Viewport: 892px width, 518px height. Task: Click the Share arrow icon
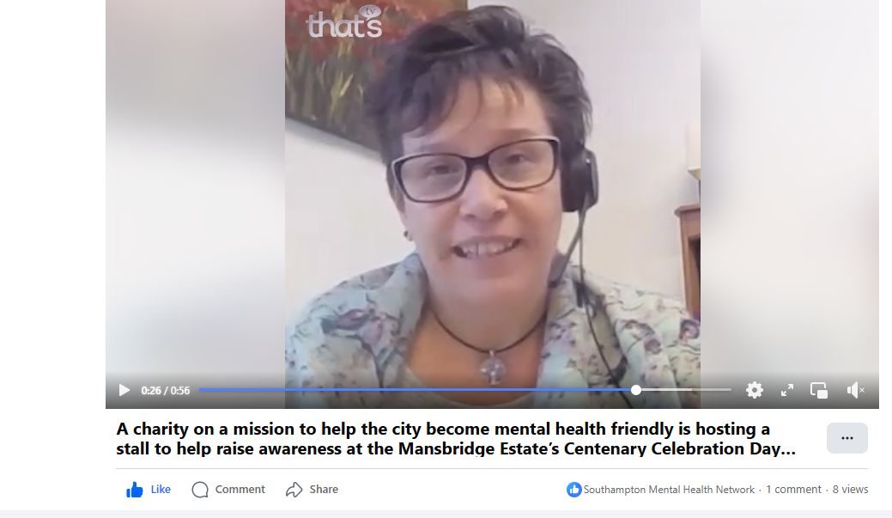pyautogui.click(x=294, y=490)
